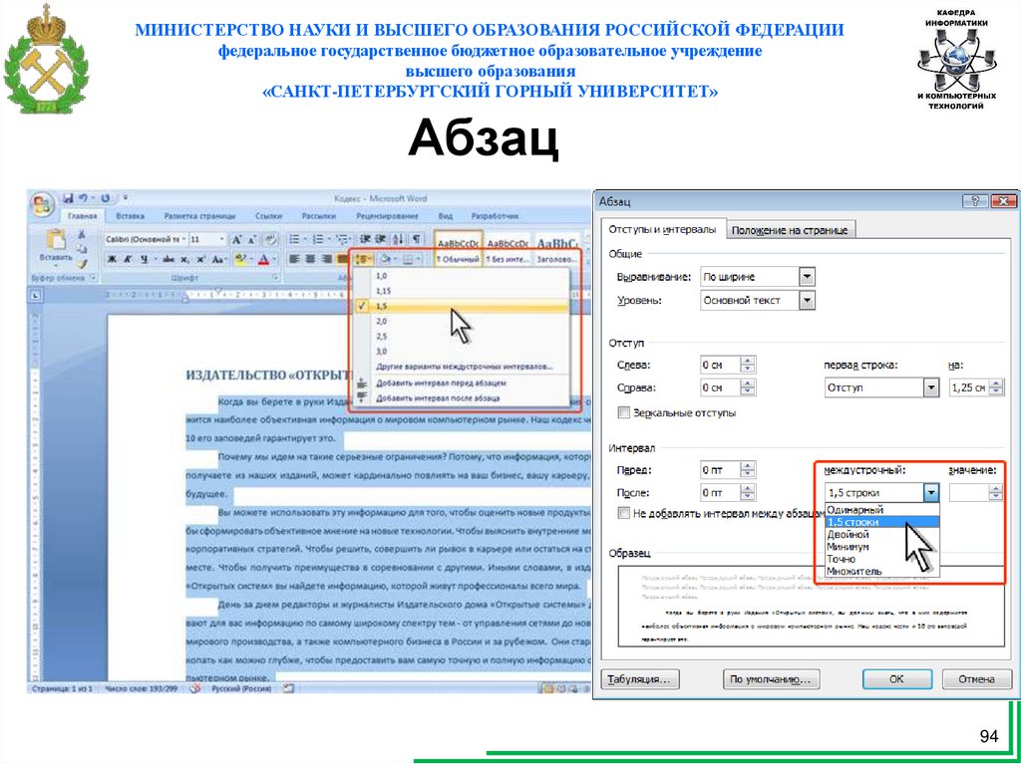Screen dimensions: 1021x764
Task: Switch to Положение на странице tab
Action: (x=789, y=230)
